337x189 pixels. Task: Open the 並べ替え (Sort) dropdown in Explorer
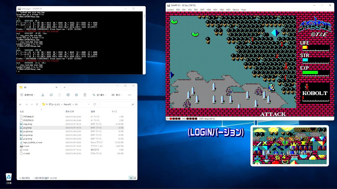[100, 95]
